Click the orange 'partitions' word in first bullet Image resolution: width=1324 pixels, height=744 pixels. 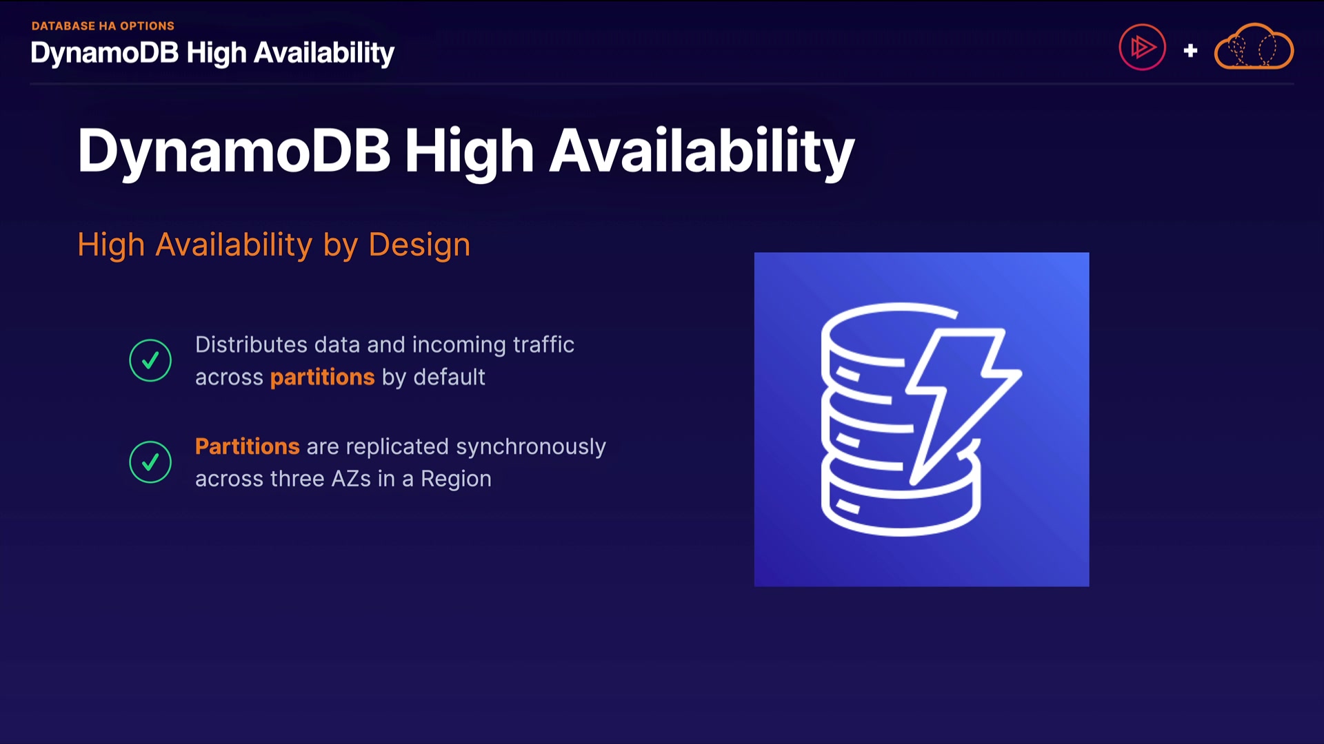point(322,378)
